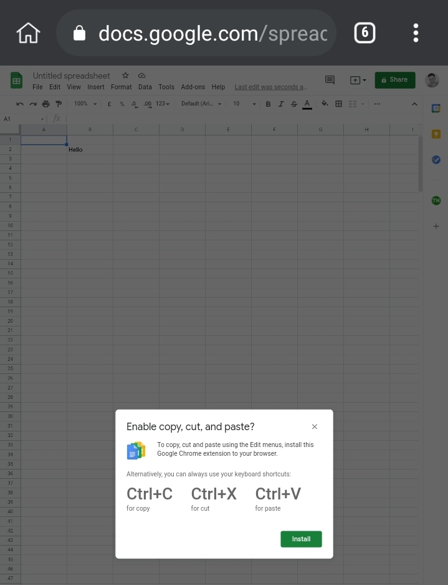
Task: Open the present/upload dropdown button
Action: 358,80
